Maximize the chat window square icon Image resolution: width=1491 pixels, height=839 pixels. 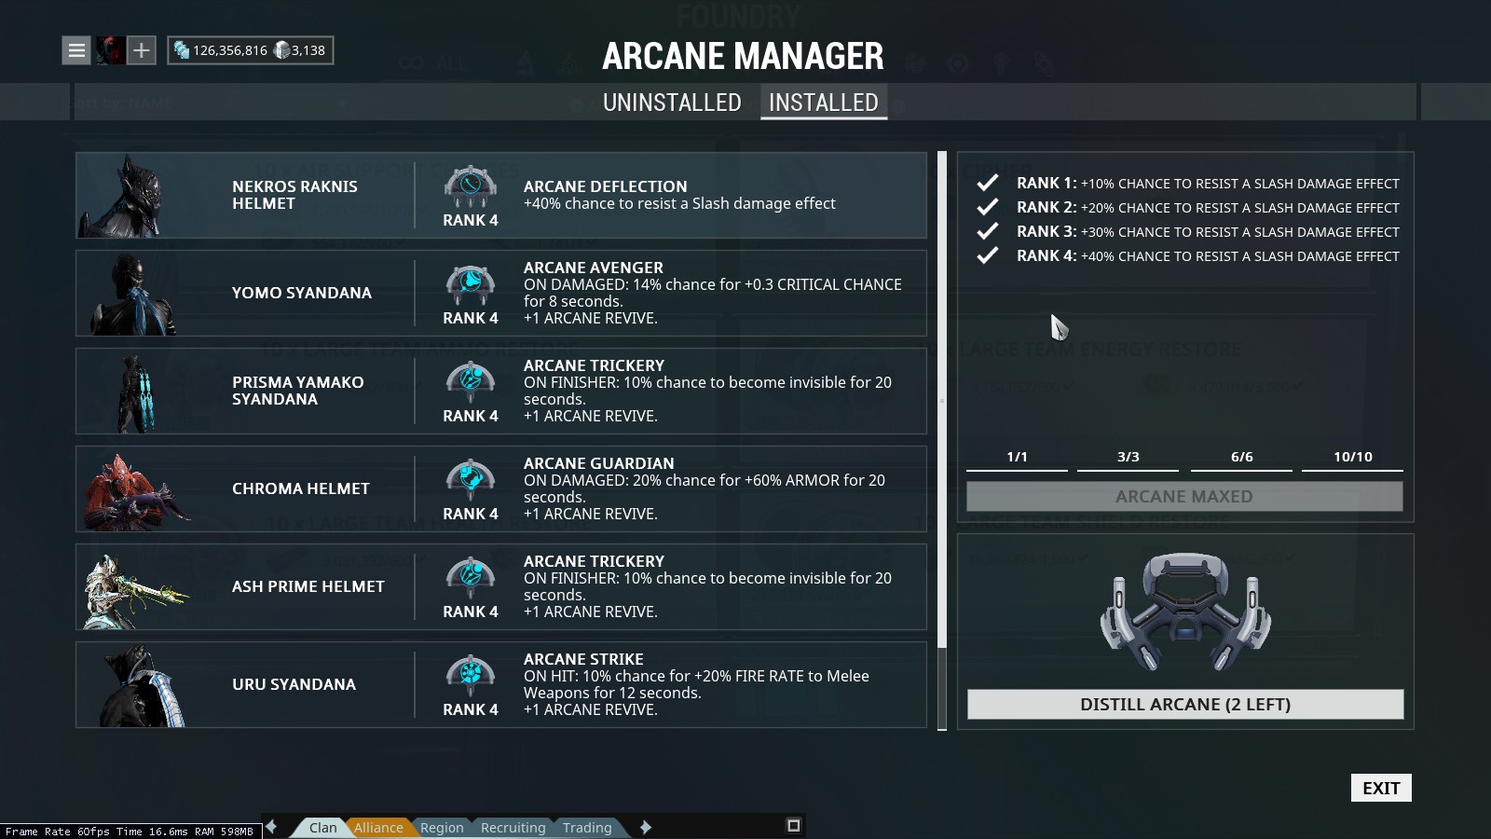click(x=794, y=825)
